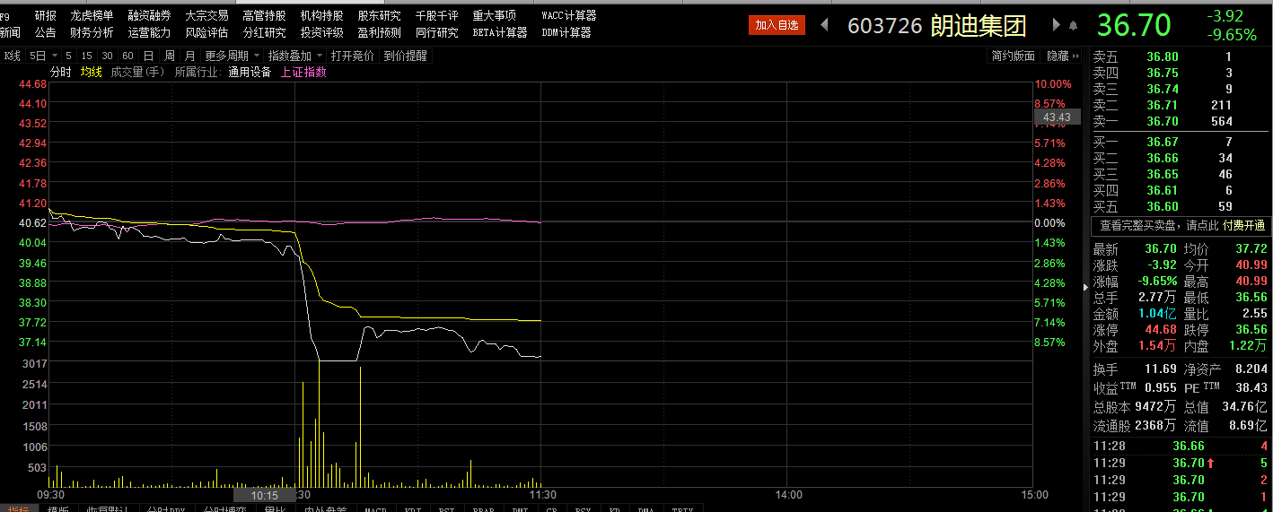
Task: Click the 10:15 time marker on axis
Action: pyautogui.click(x=264, y=495)
